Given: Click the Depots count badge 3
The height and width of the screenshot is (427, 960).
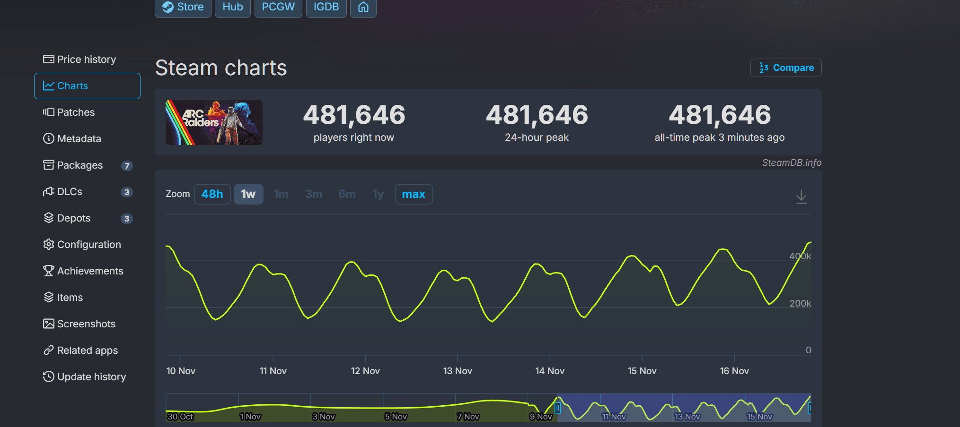Looking at the screenshot, I should [x=127, y=219].
